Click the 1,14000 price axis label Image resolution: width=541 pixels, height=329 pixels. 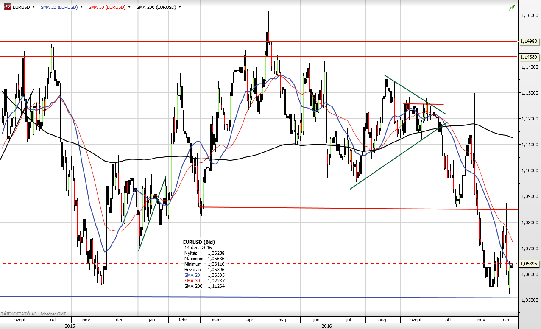tap(530, 67)
